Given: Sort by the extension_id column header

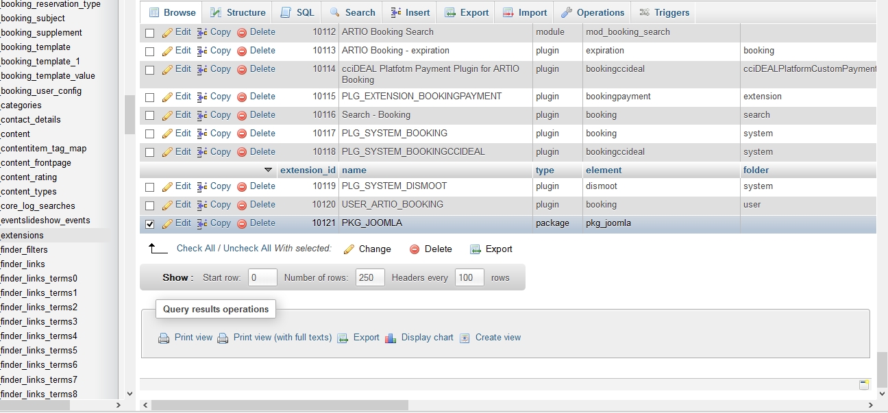Looking at the screenshot, I should coord(308,170).
